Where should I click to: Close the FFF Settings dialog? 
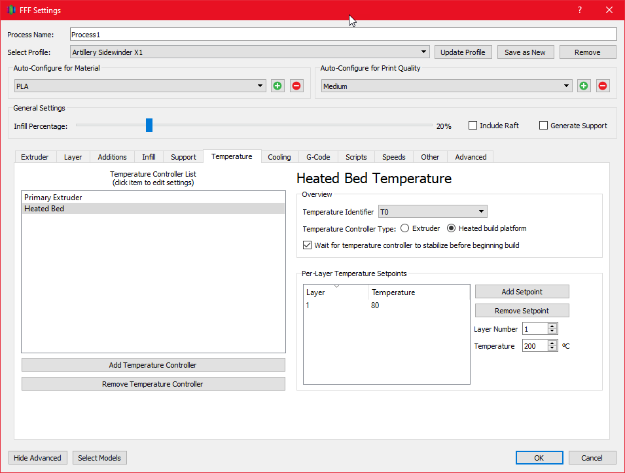pos(609,10)
